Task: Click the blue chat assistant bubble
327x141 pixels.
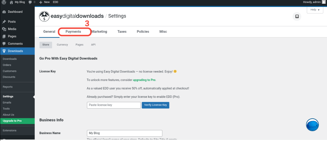Action: (x=312, y=125)
